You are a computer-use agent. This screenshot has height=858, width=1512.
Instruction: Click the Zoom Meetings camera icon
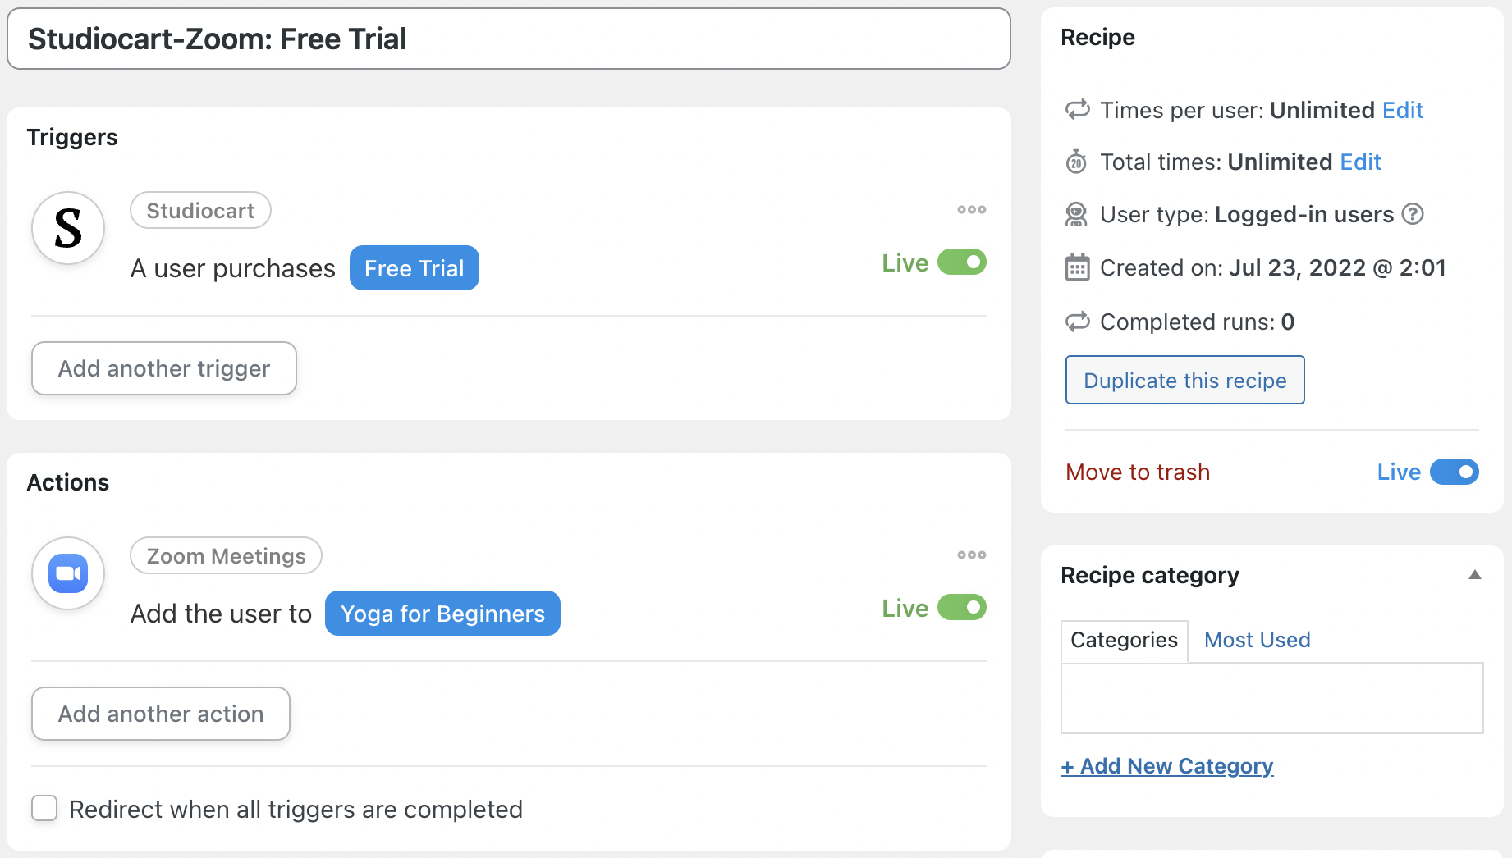click(68, 573)
